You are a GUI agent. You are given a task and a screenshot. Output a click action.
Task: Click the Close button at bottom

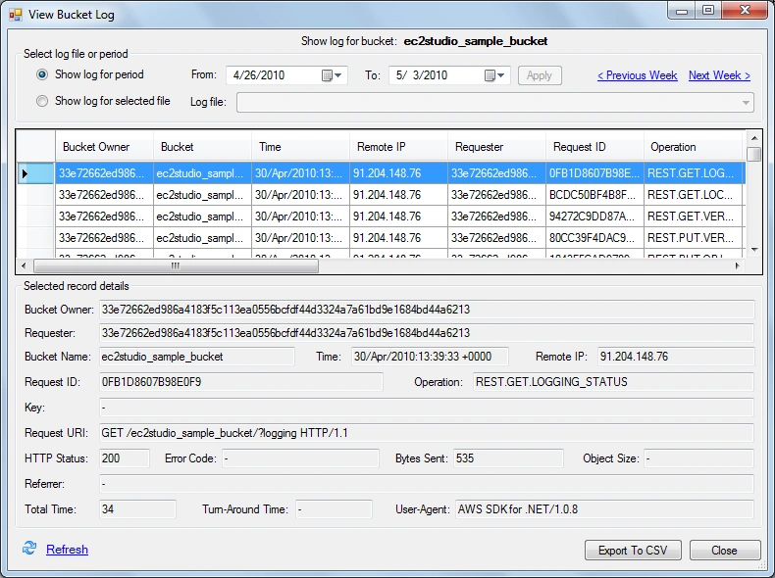[x=724, y=550]
